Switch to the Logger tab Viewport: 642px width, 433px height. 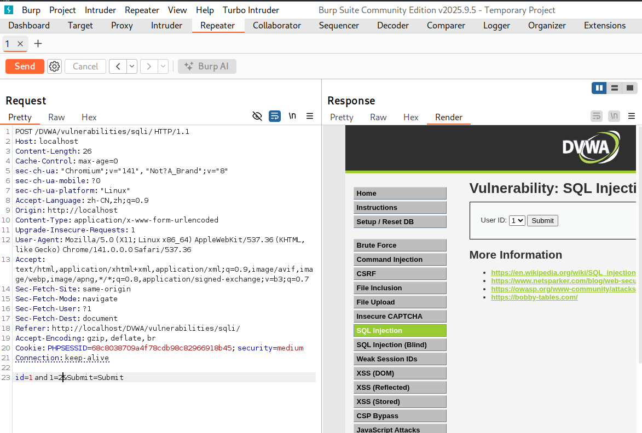[496, 25]
